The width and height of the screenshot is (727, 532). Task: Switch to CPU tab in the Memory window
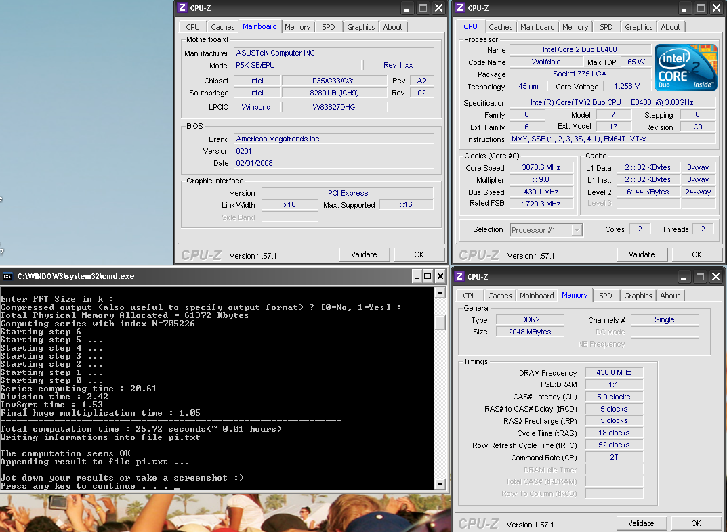[470, 296]
